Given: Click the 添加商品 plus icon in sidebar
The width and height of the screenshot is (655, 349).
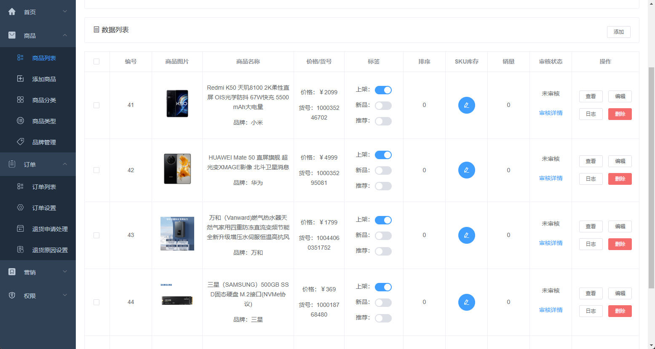Looking at the screenshot, I should pyautogui.click(x=20, y=79).
